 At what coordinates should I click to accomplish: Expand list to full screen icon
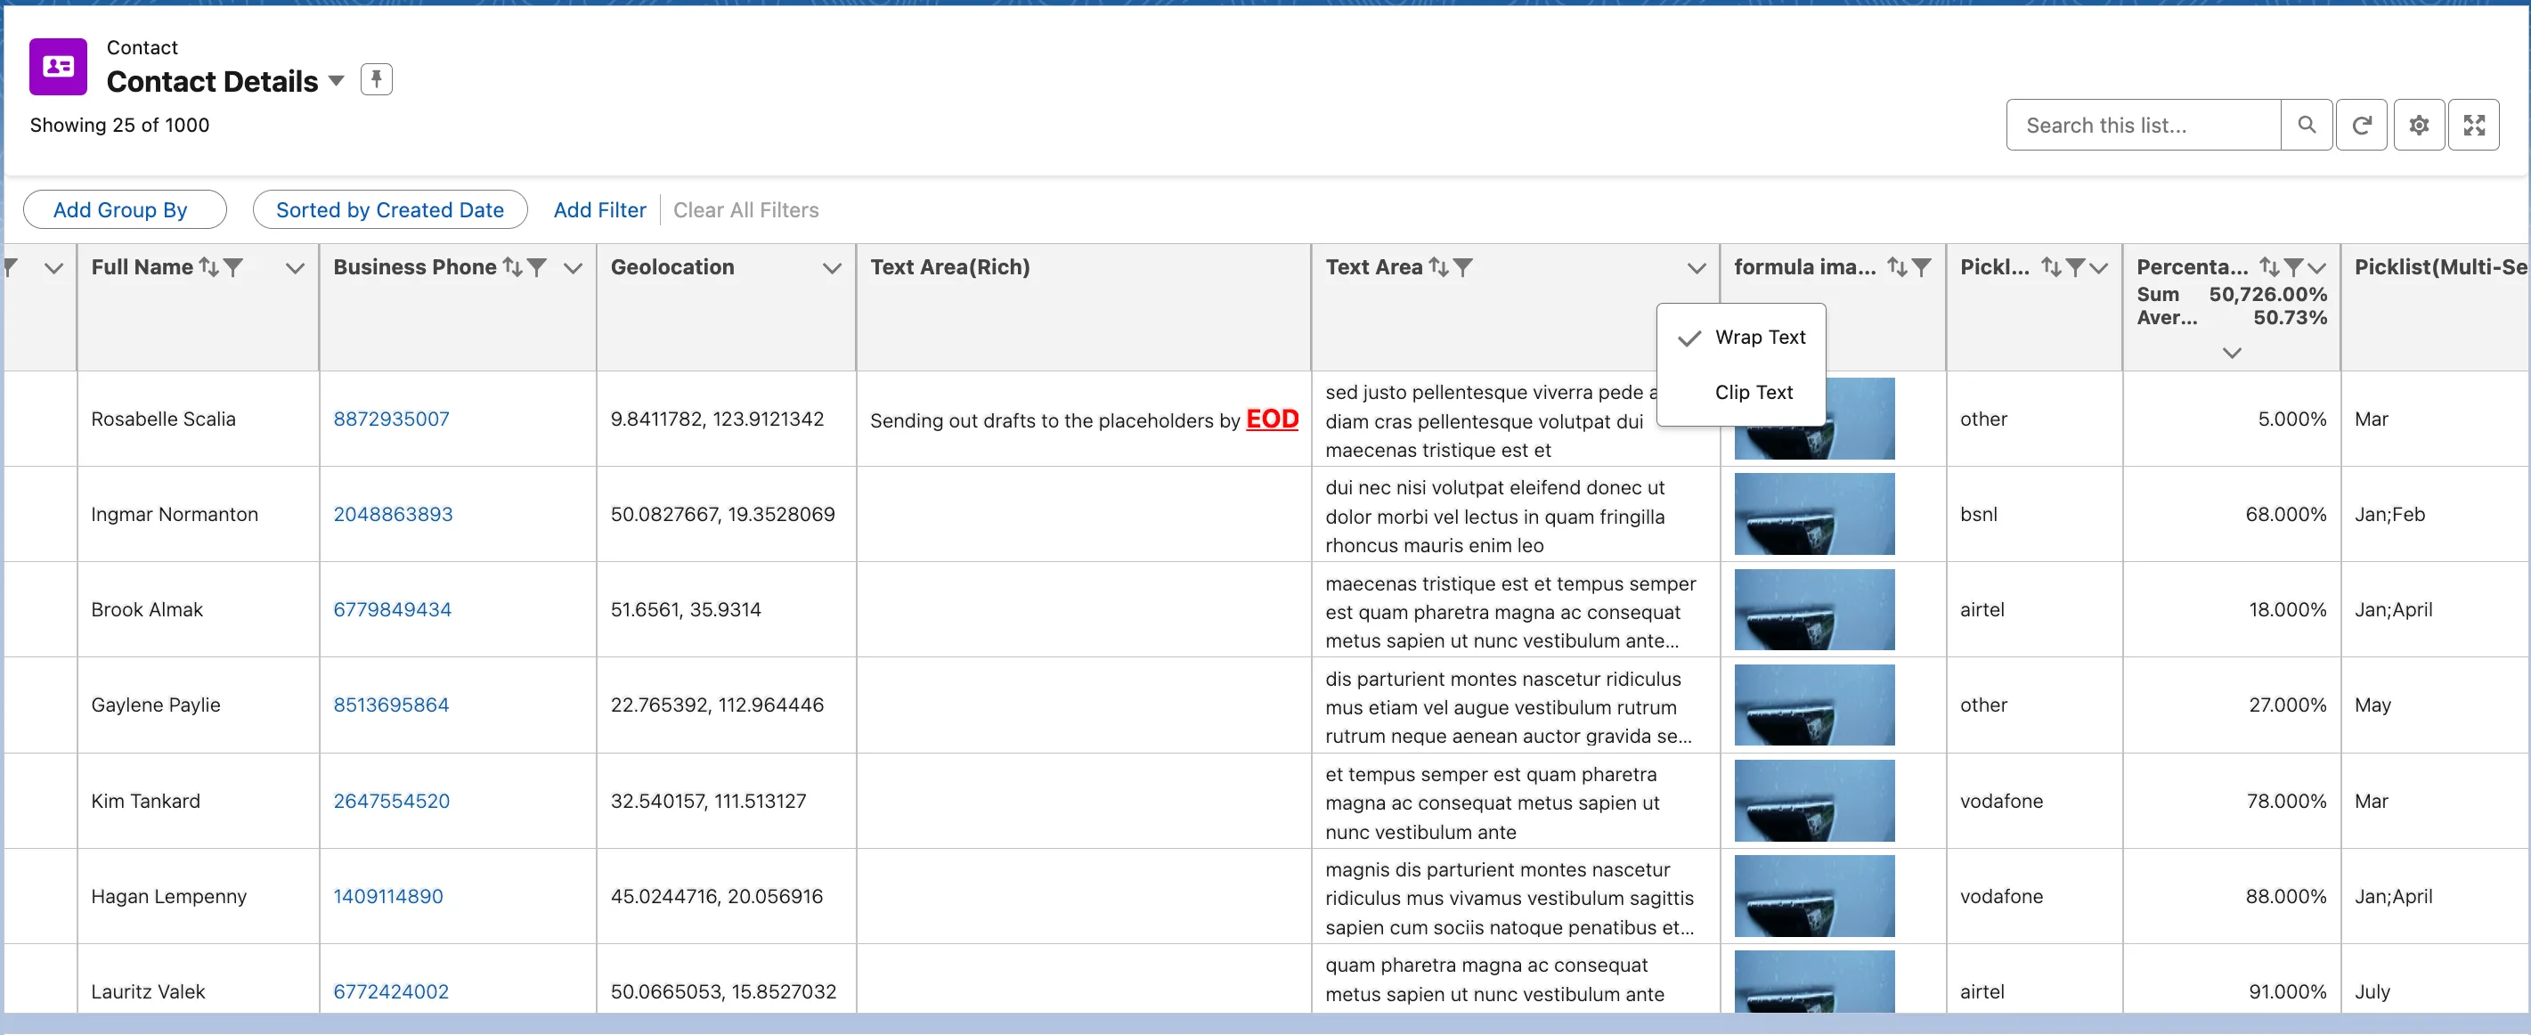tap(2475, 125)
